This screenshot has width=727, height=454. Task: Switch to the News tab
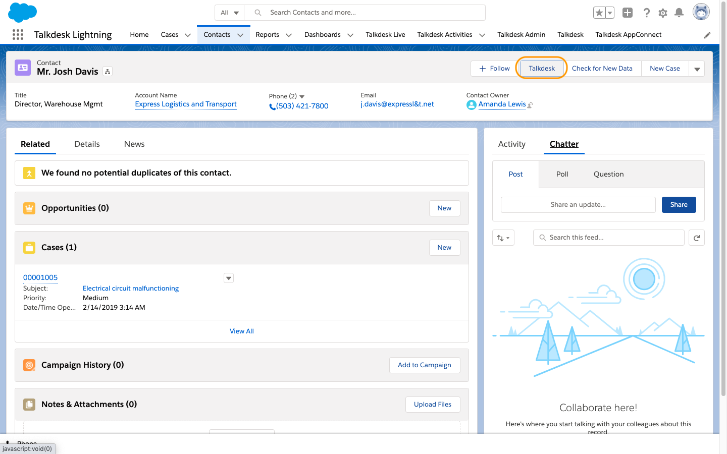coord(134,144)
